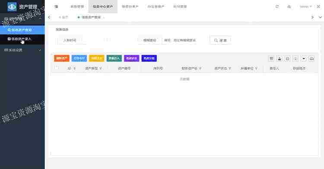The width and height of the screenshot is (324, 169).
Task: Click the fourth table tool icon
Action: tap(295, 59)
